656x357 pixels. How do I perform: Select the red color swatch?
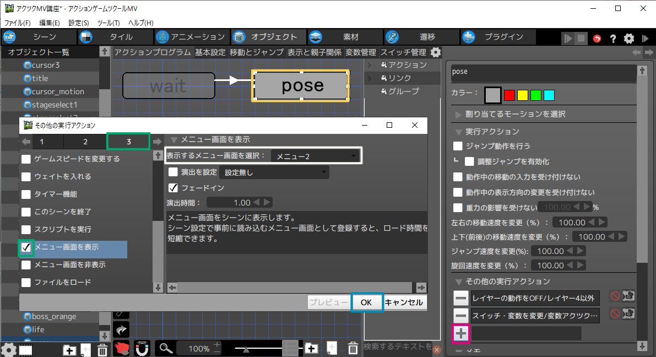[509, 95]
